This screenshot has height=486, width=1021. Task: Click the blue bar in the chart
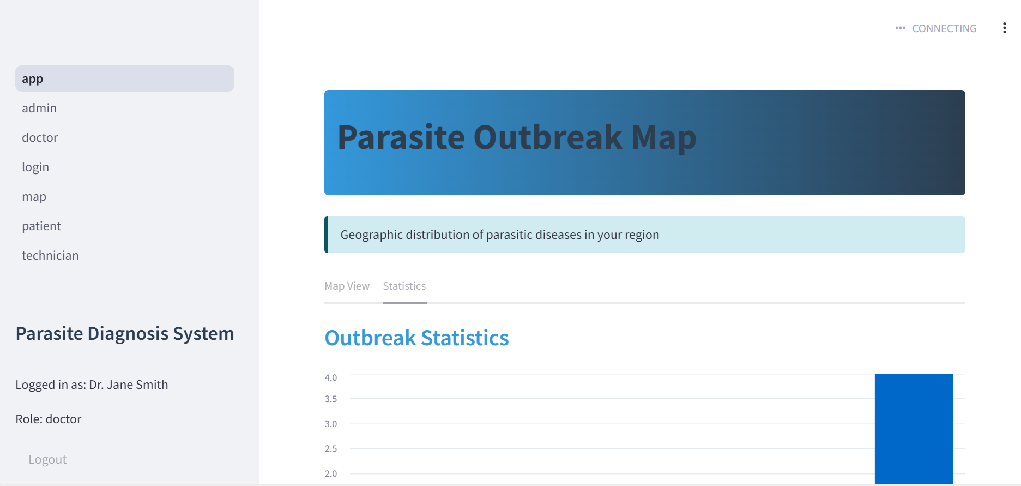[x=914, y=429]
